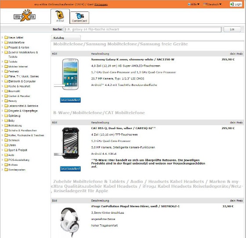The width and height of the screenshot is (246, 238).
Task: Click Jetzt bestellen for CAT B15 Q
Action: [70, 169]
